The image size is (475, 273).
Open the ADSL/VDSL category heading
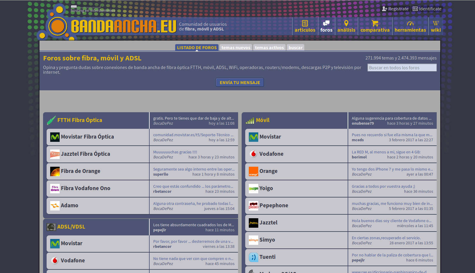click(71, 227)
